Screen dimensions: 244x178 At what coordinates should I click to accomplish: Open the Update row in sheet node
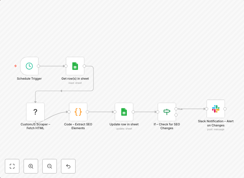124,112
